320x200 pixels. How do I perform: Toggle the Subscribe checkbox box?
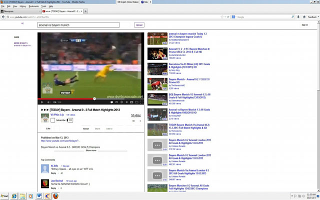point(52,120)
